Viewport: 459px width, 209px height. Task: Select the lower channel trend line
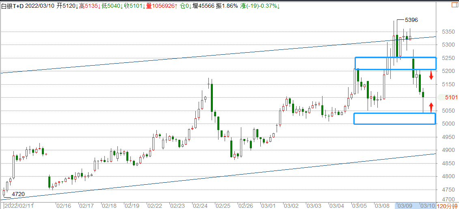click(218, 177)
